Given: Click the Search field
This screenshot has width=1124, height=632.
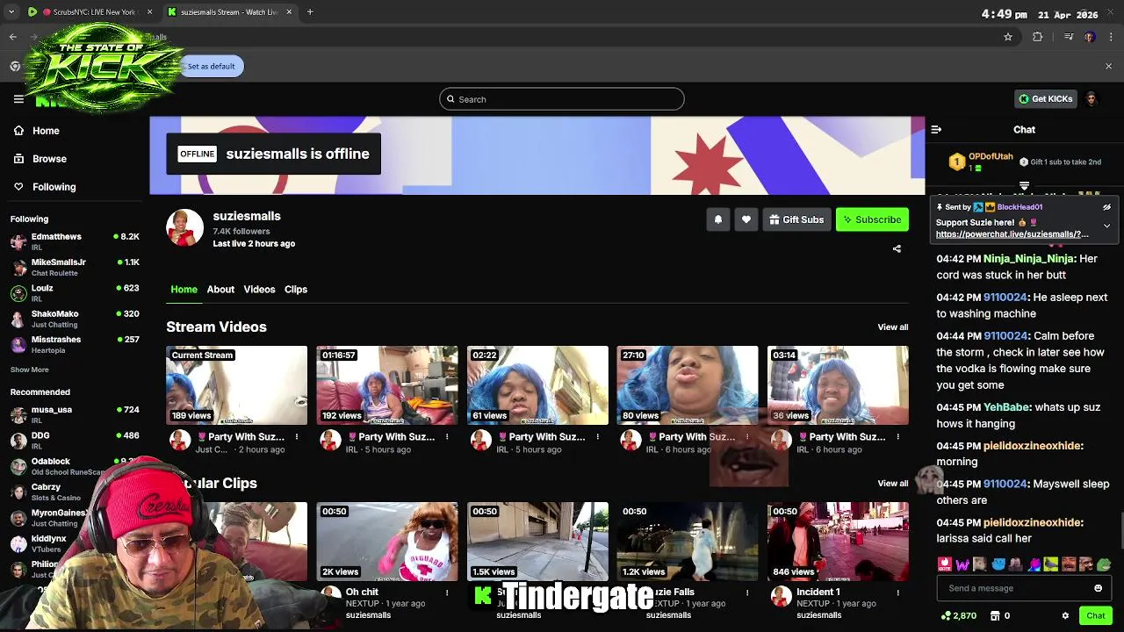Looking at the screenshot, I should click(x=562, y=99).
